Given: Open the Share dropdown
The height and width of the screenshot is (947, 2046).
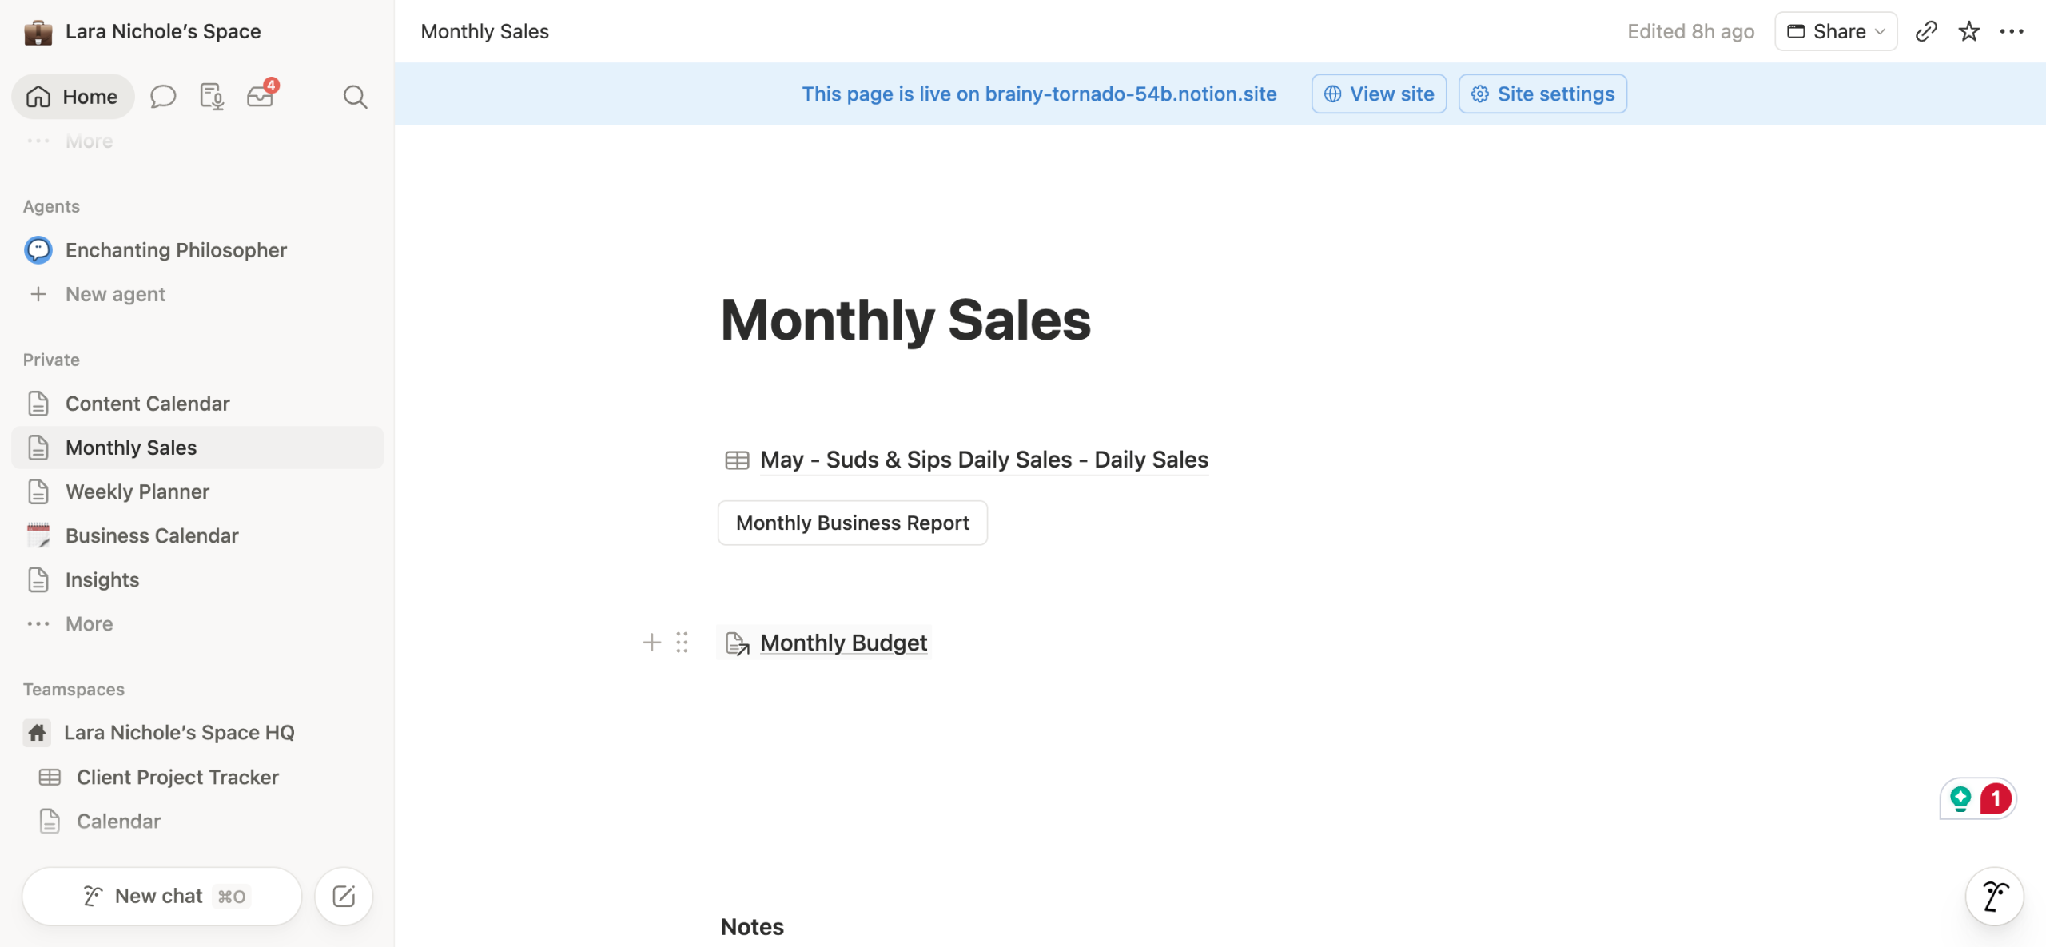Looking at the screenshot, I should point(1836,31).
